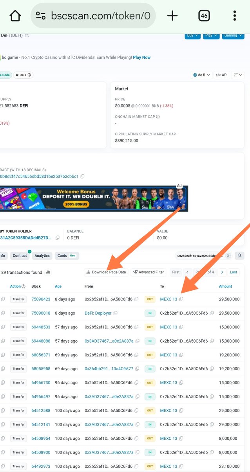Copy MEXC 13 address in block 69448533 row

(x=181, y=327)
